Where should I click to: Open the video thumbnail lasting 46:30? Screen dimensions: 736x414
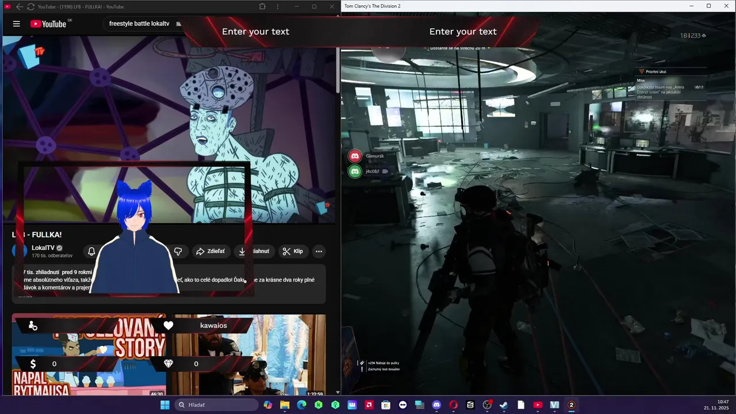(x=89, y=355)
